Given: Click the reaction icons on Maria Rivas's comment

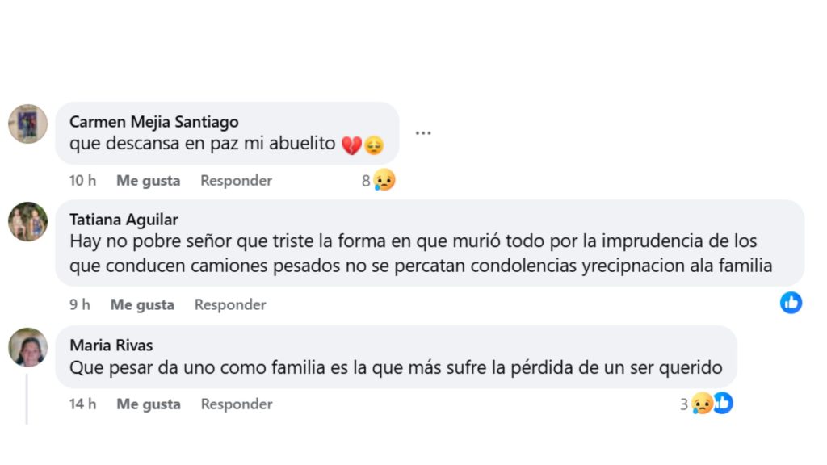Looking at the screenshot, I should point(711,403).
